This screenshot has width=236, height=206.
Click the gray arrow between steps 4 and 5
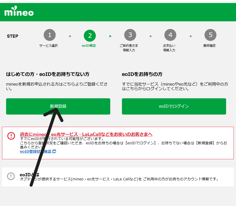(191, 36)
